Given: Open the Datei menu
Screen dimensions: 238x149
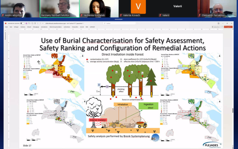Looking at the screenshot, I should [6, 27].
